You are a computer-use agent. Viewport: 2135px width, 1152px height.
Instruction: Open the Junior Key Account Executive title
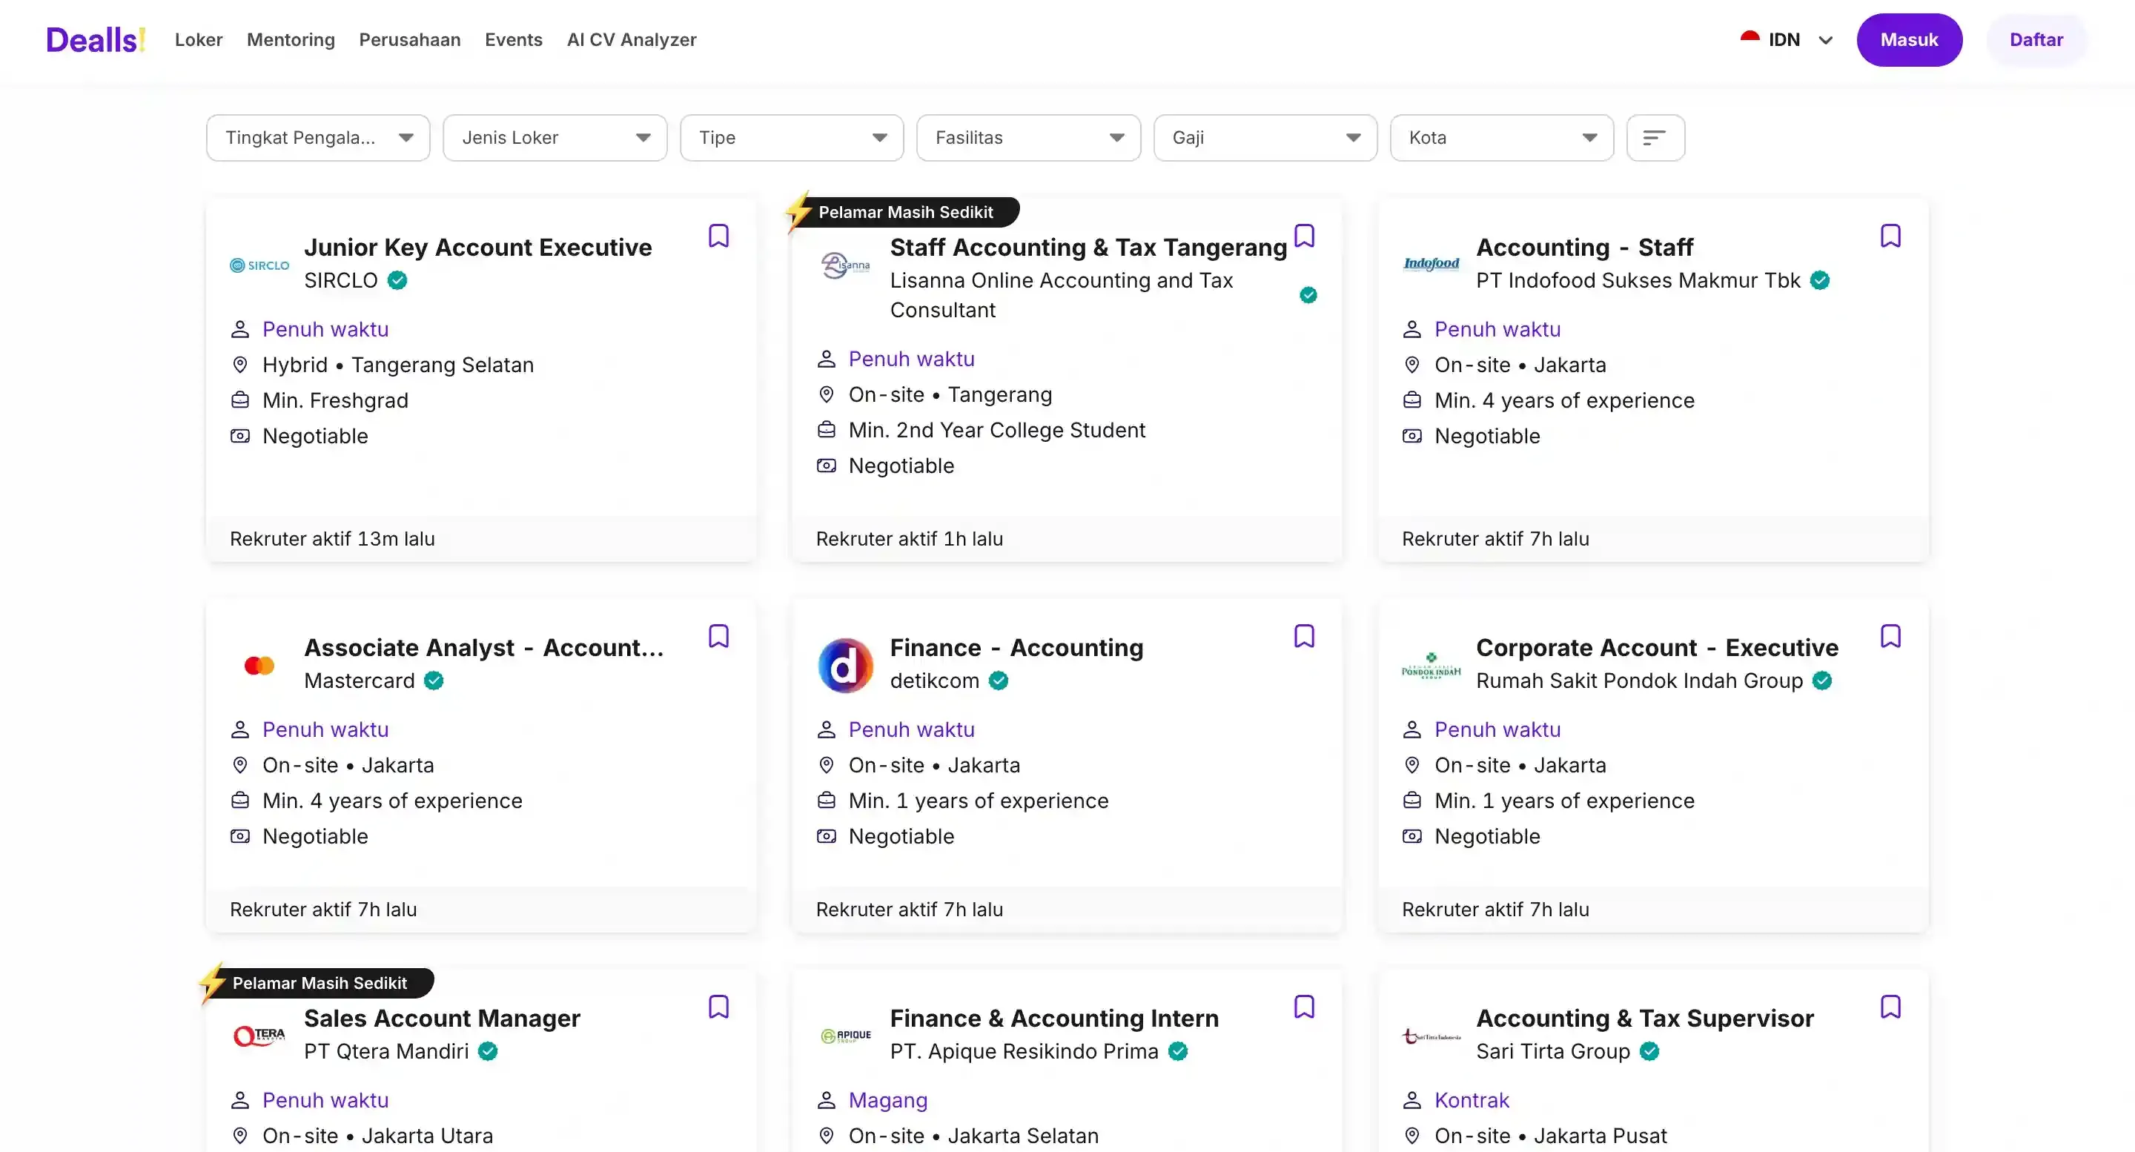click(478, 247)
